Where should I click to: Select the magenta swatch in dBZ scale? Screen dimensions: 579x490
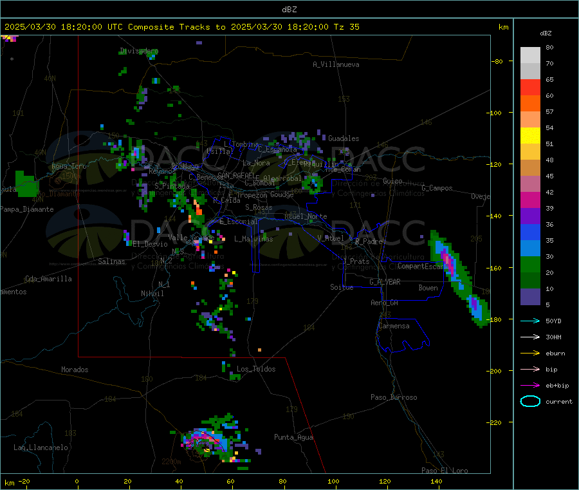530,200
